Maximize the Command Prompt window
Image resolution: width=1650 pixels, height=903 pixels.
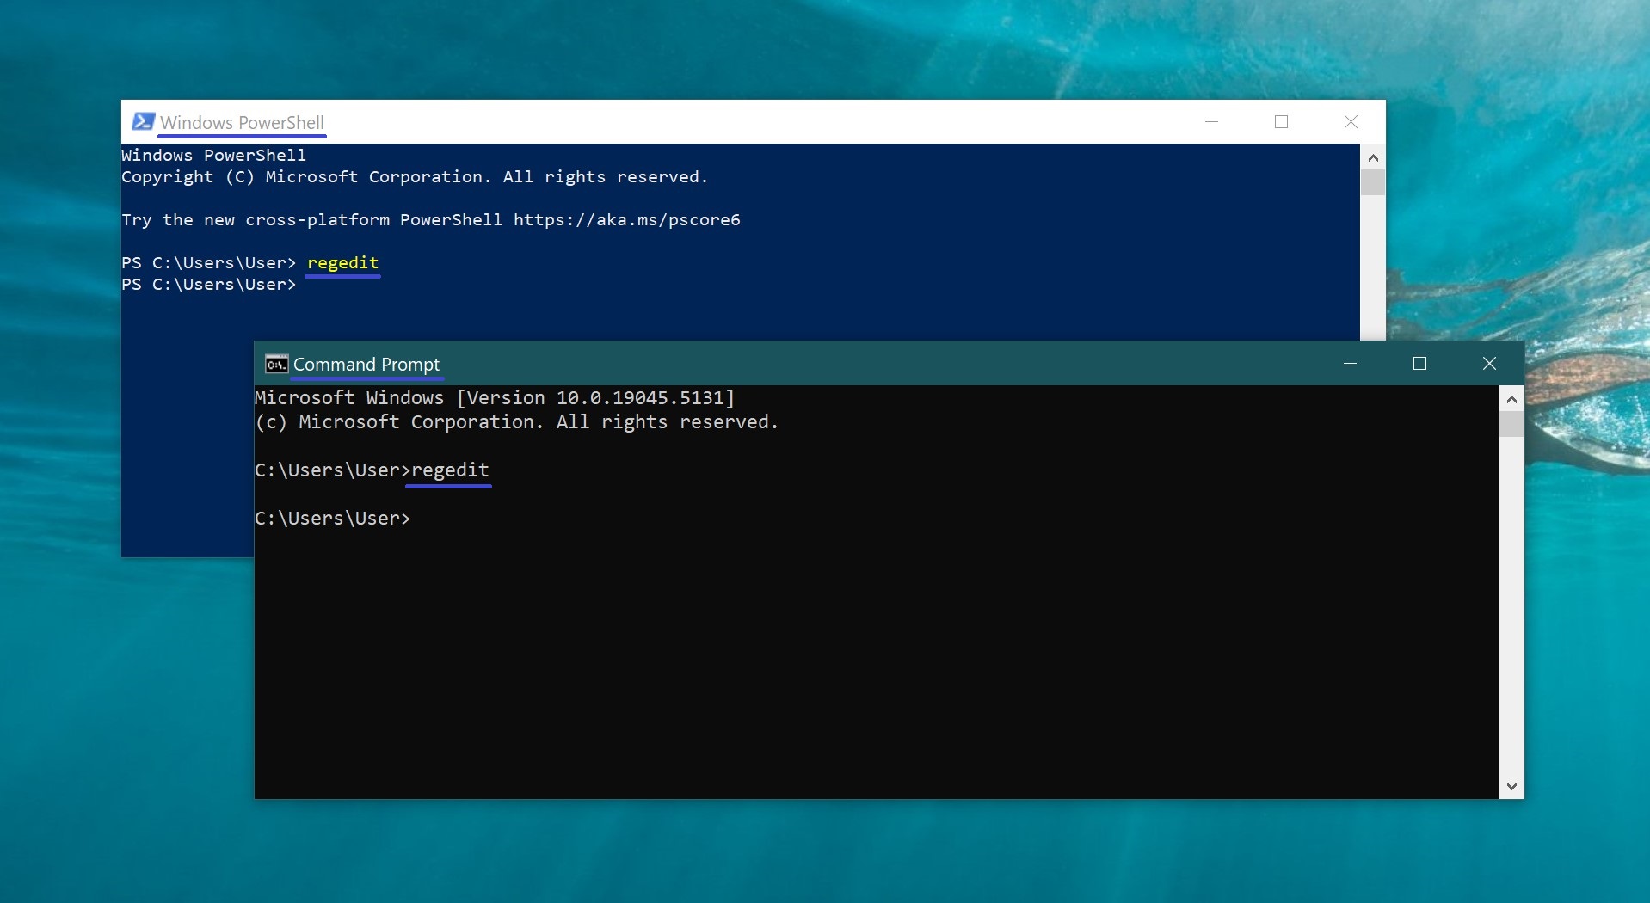1419,364
